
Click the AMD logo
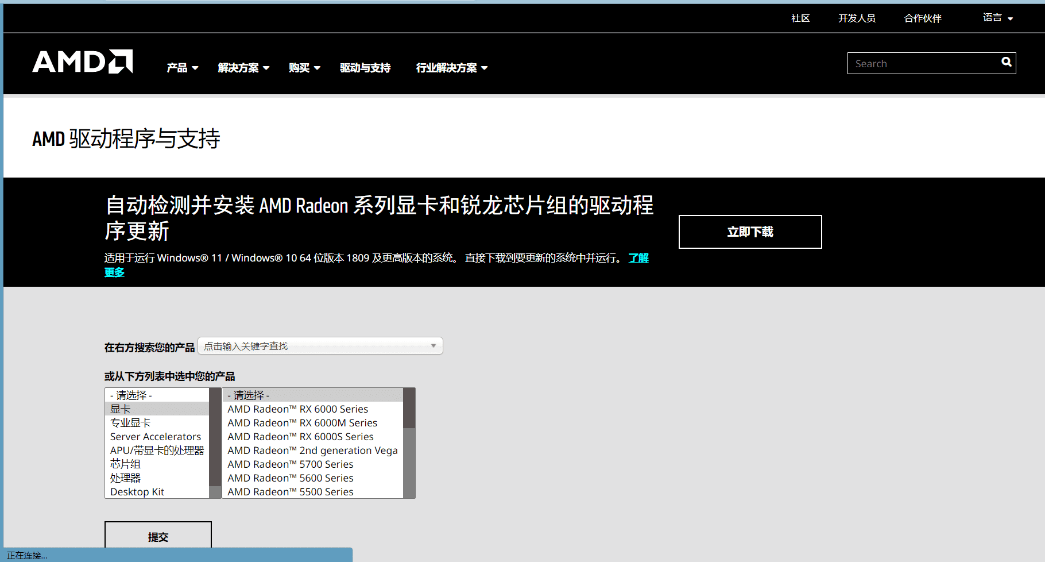click(82, 62)
